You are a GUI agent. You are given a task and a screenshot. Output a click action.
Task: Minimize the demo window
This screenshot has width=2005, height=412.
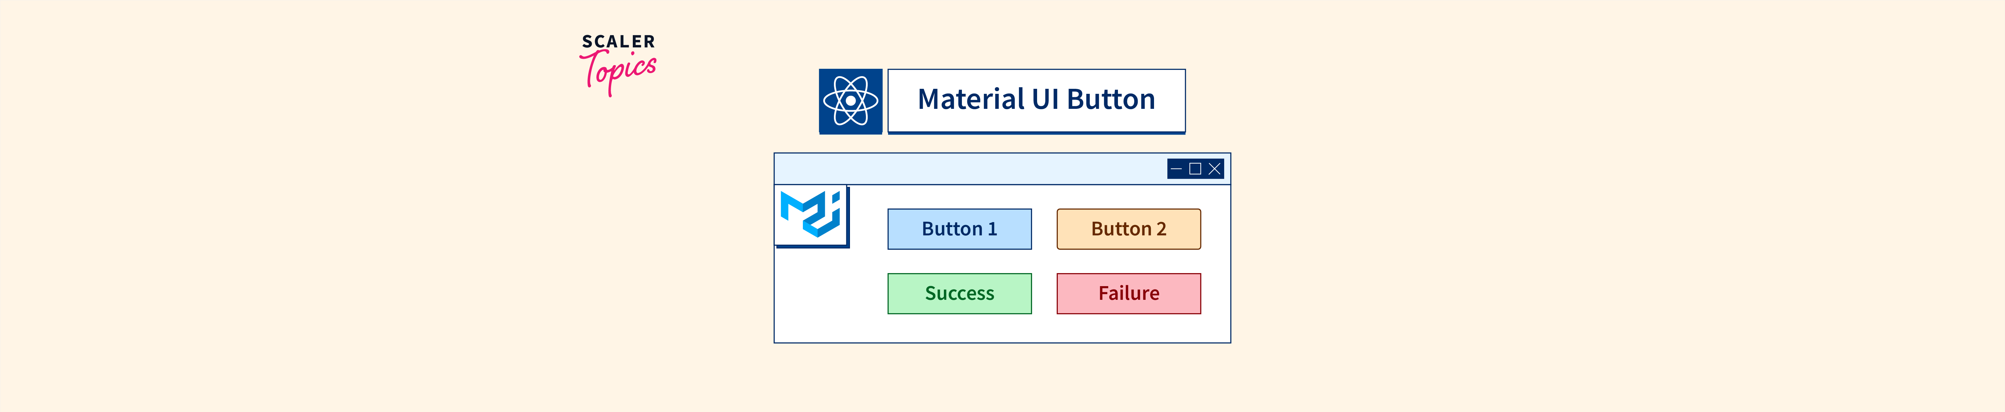click(x=1176, y=169)
